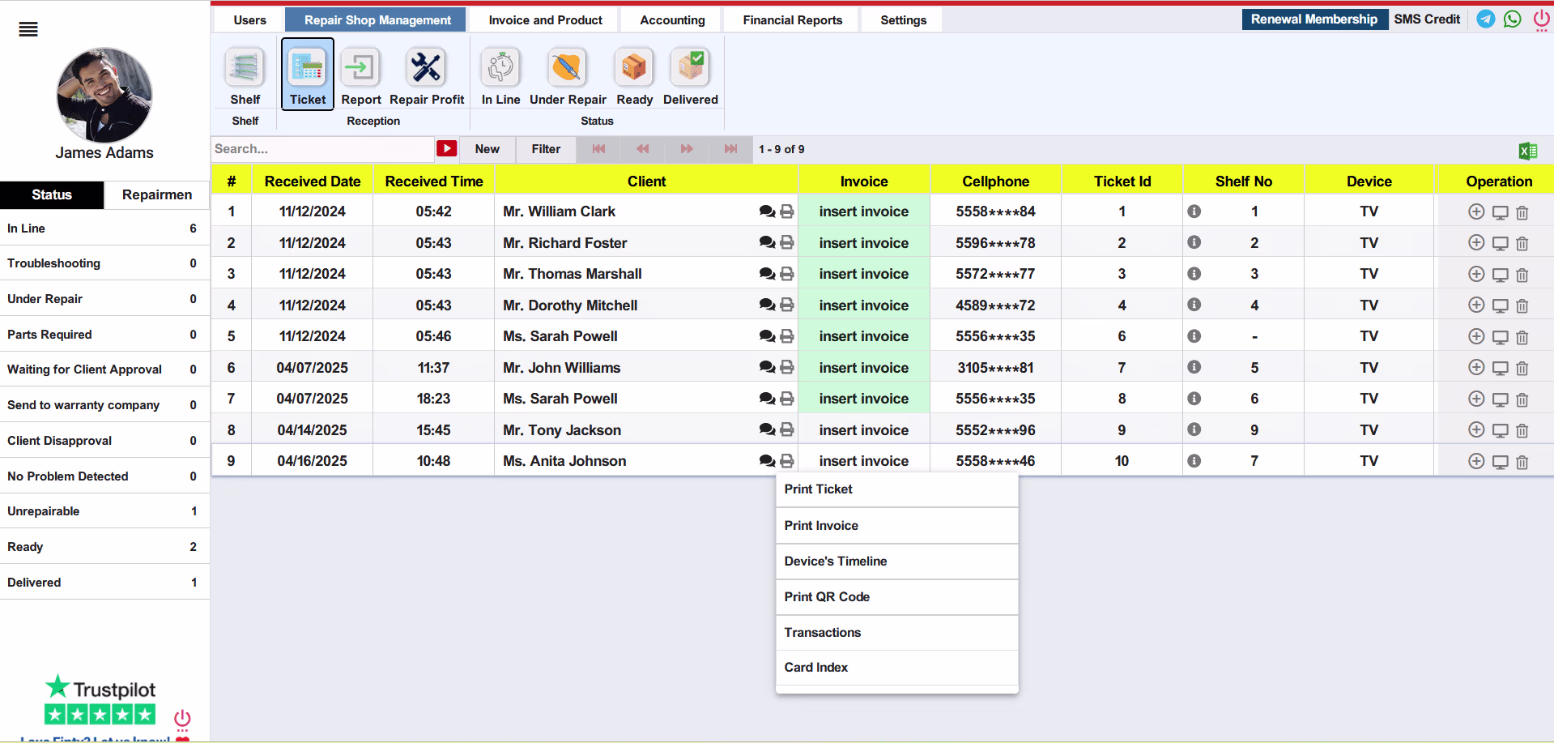Screen dimensions: 1554x743
Task: Click insert invoice for Ms. Anita Johnson
Action: click(863, 461)
